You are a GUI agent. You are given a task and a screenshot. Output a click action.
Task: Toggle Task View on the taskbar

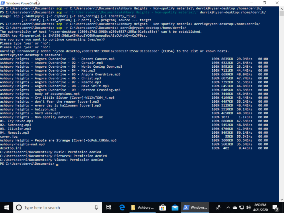click(108, 207)
